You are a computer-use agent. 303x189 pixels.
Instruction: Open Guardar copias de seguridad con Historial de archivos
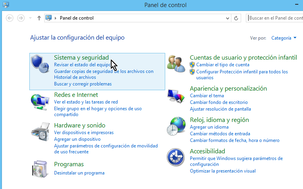point(104,75)
